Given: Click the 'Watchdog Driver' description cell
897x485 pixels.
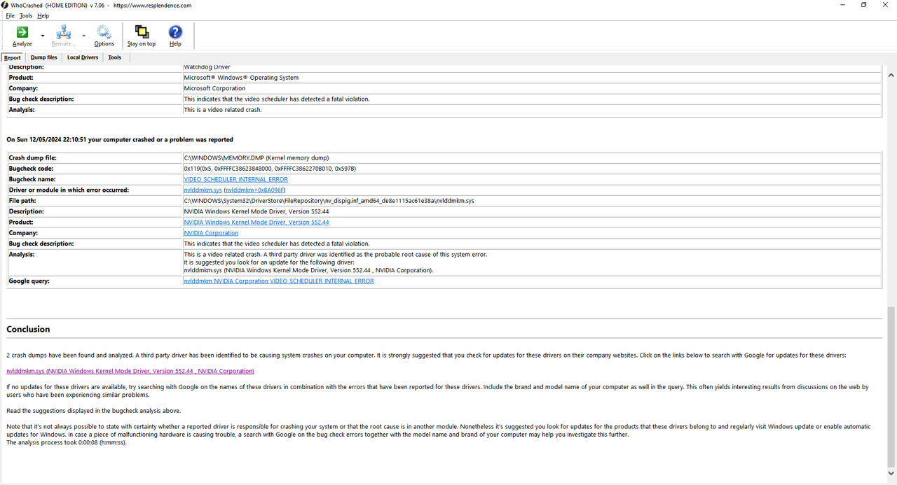Looking at the screenshot, I should pyautogui.click(x=207, y=67).
